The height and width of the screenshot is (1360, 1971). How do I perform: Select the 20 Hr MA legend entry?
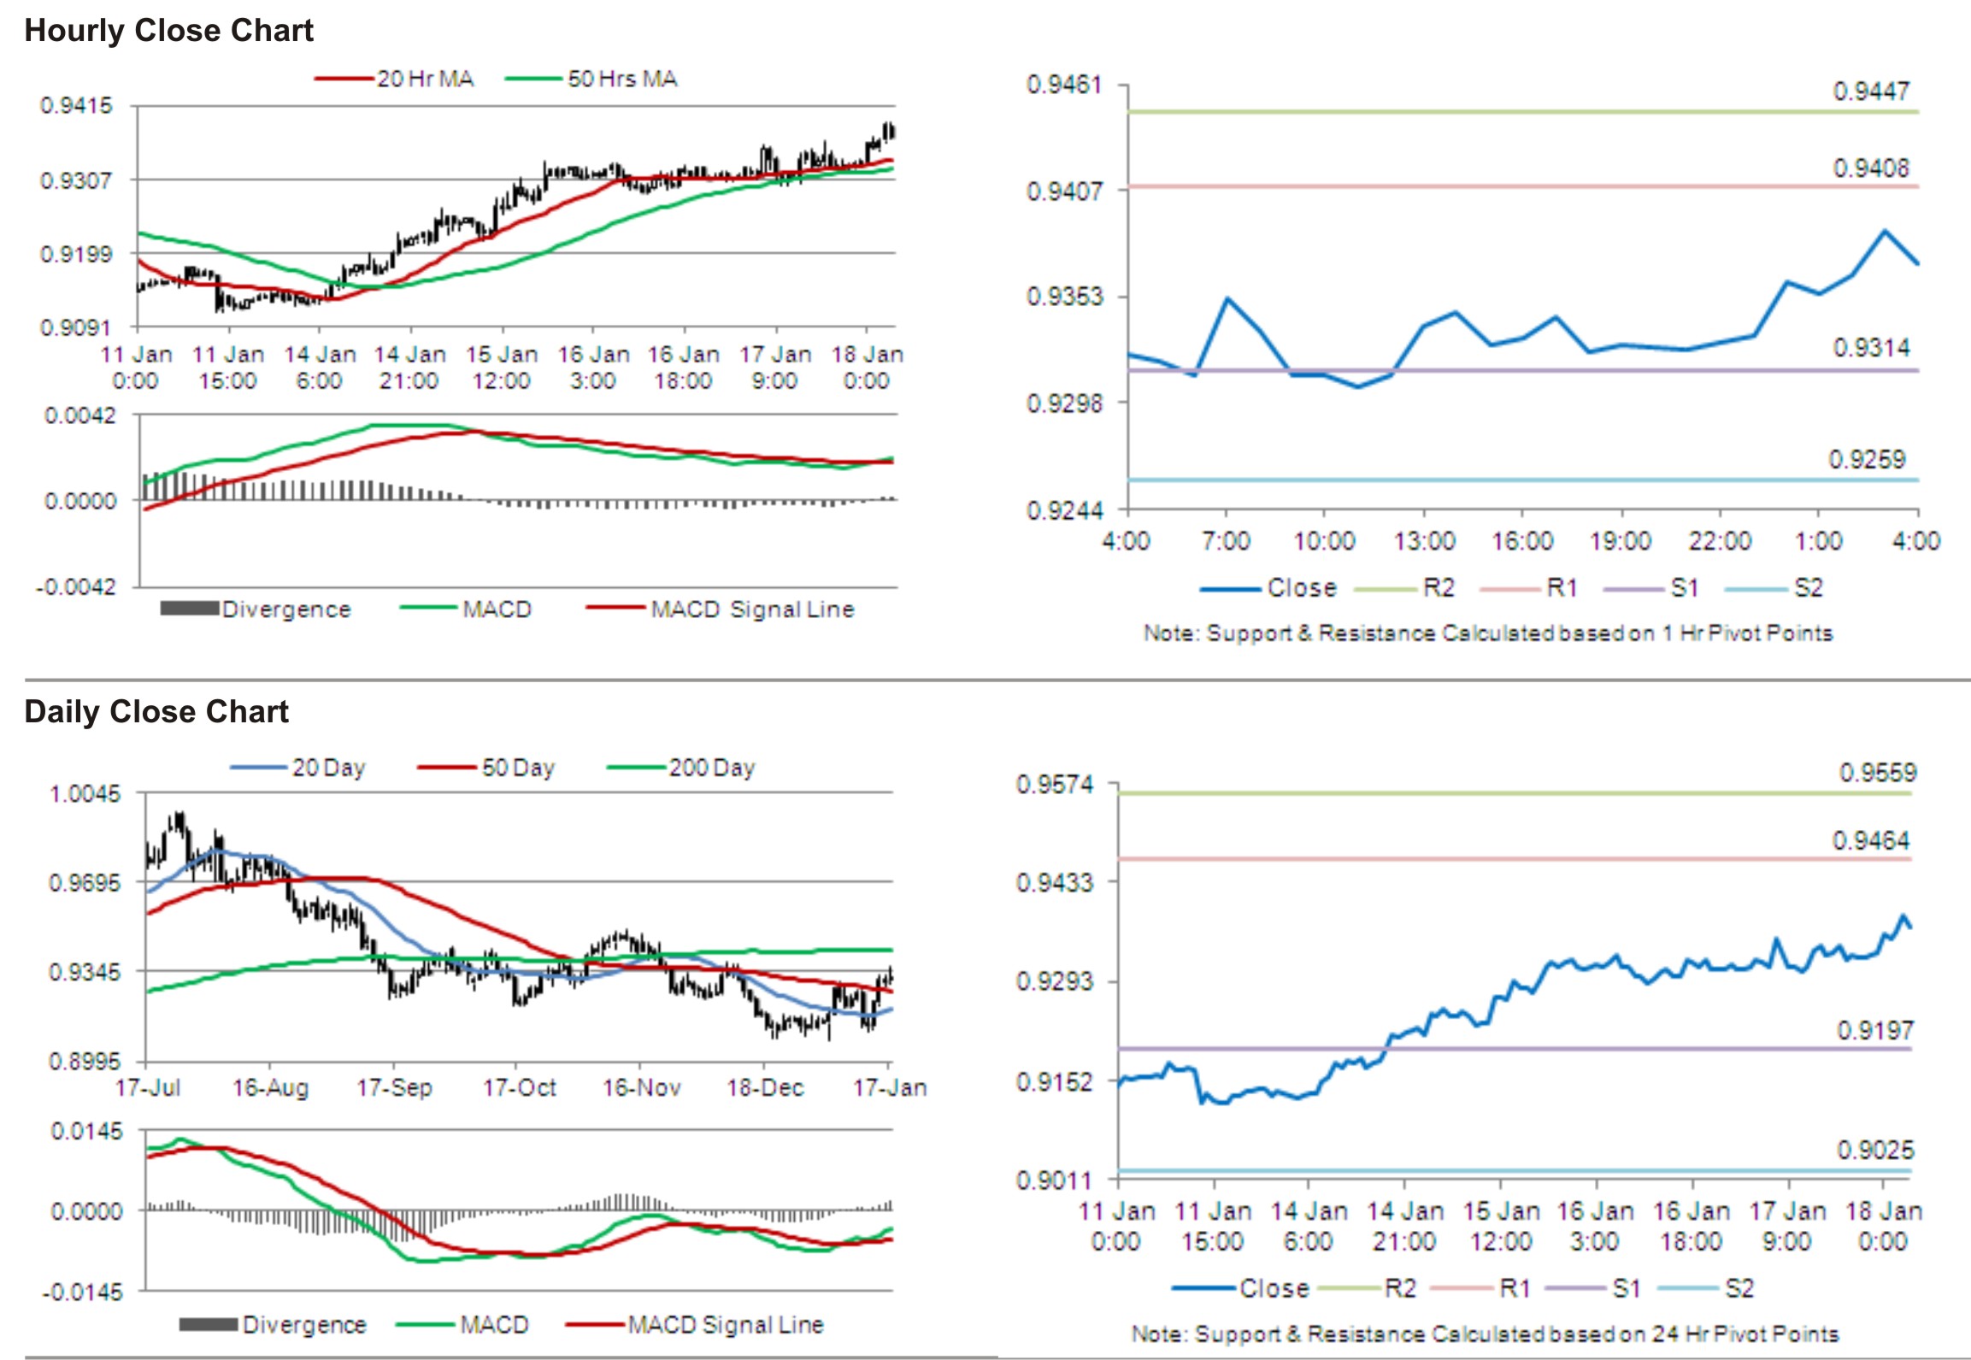tap(394, 79)
